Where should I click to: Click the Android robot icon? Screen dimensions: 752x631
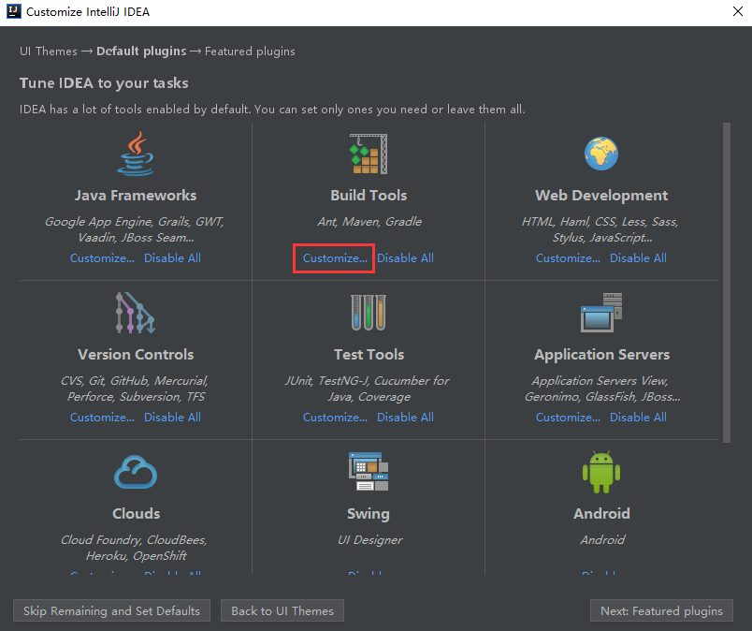[601, 472]
